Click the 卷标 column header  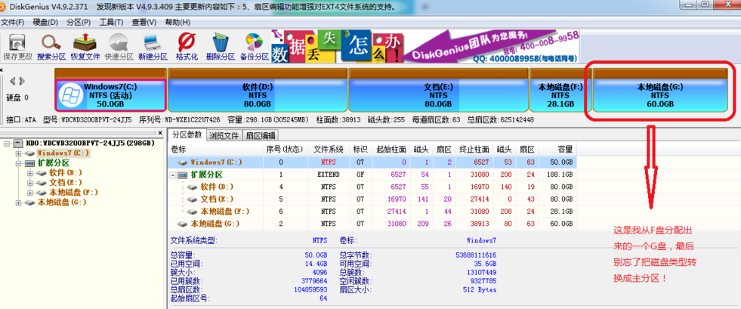pyautogui.click(x=215, y=150)
